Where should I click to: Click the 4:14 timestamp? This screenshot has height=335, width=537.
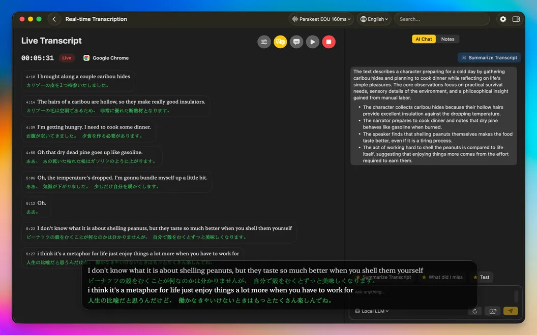click(31, 102)
